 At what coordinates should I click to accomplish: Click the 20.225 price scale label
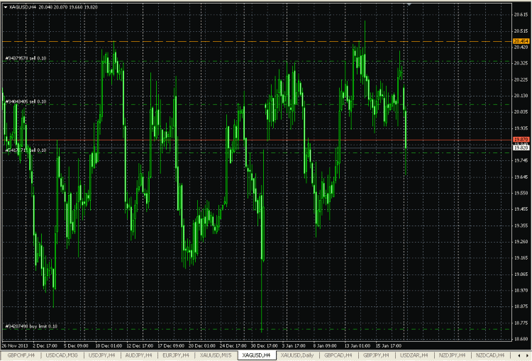click(x=521, y=79)
